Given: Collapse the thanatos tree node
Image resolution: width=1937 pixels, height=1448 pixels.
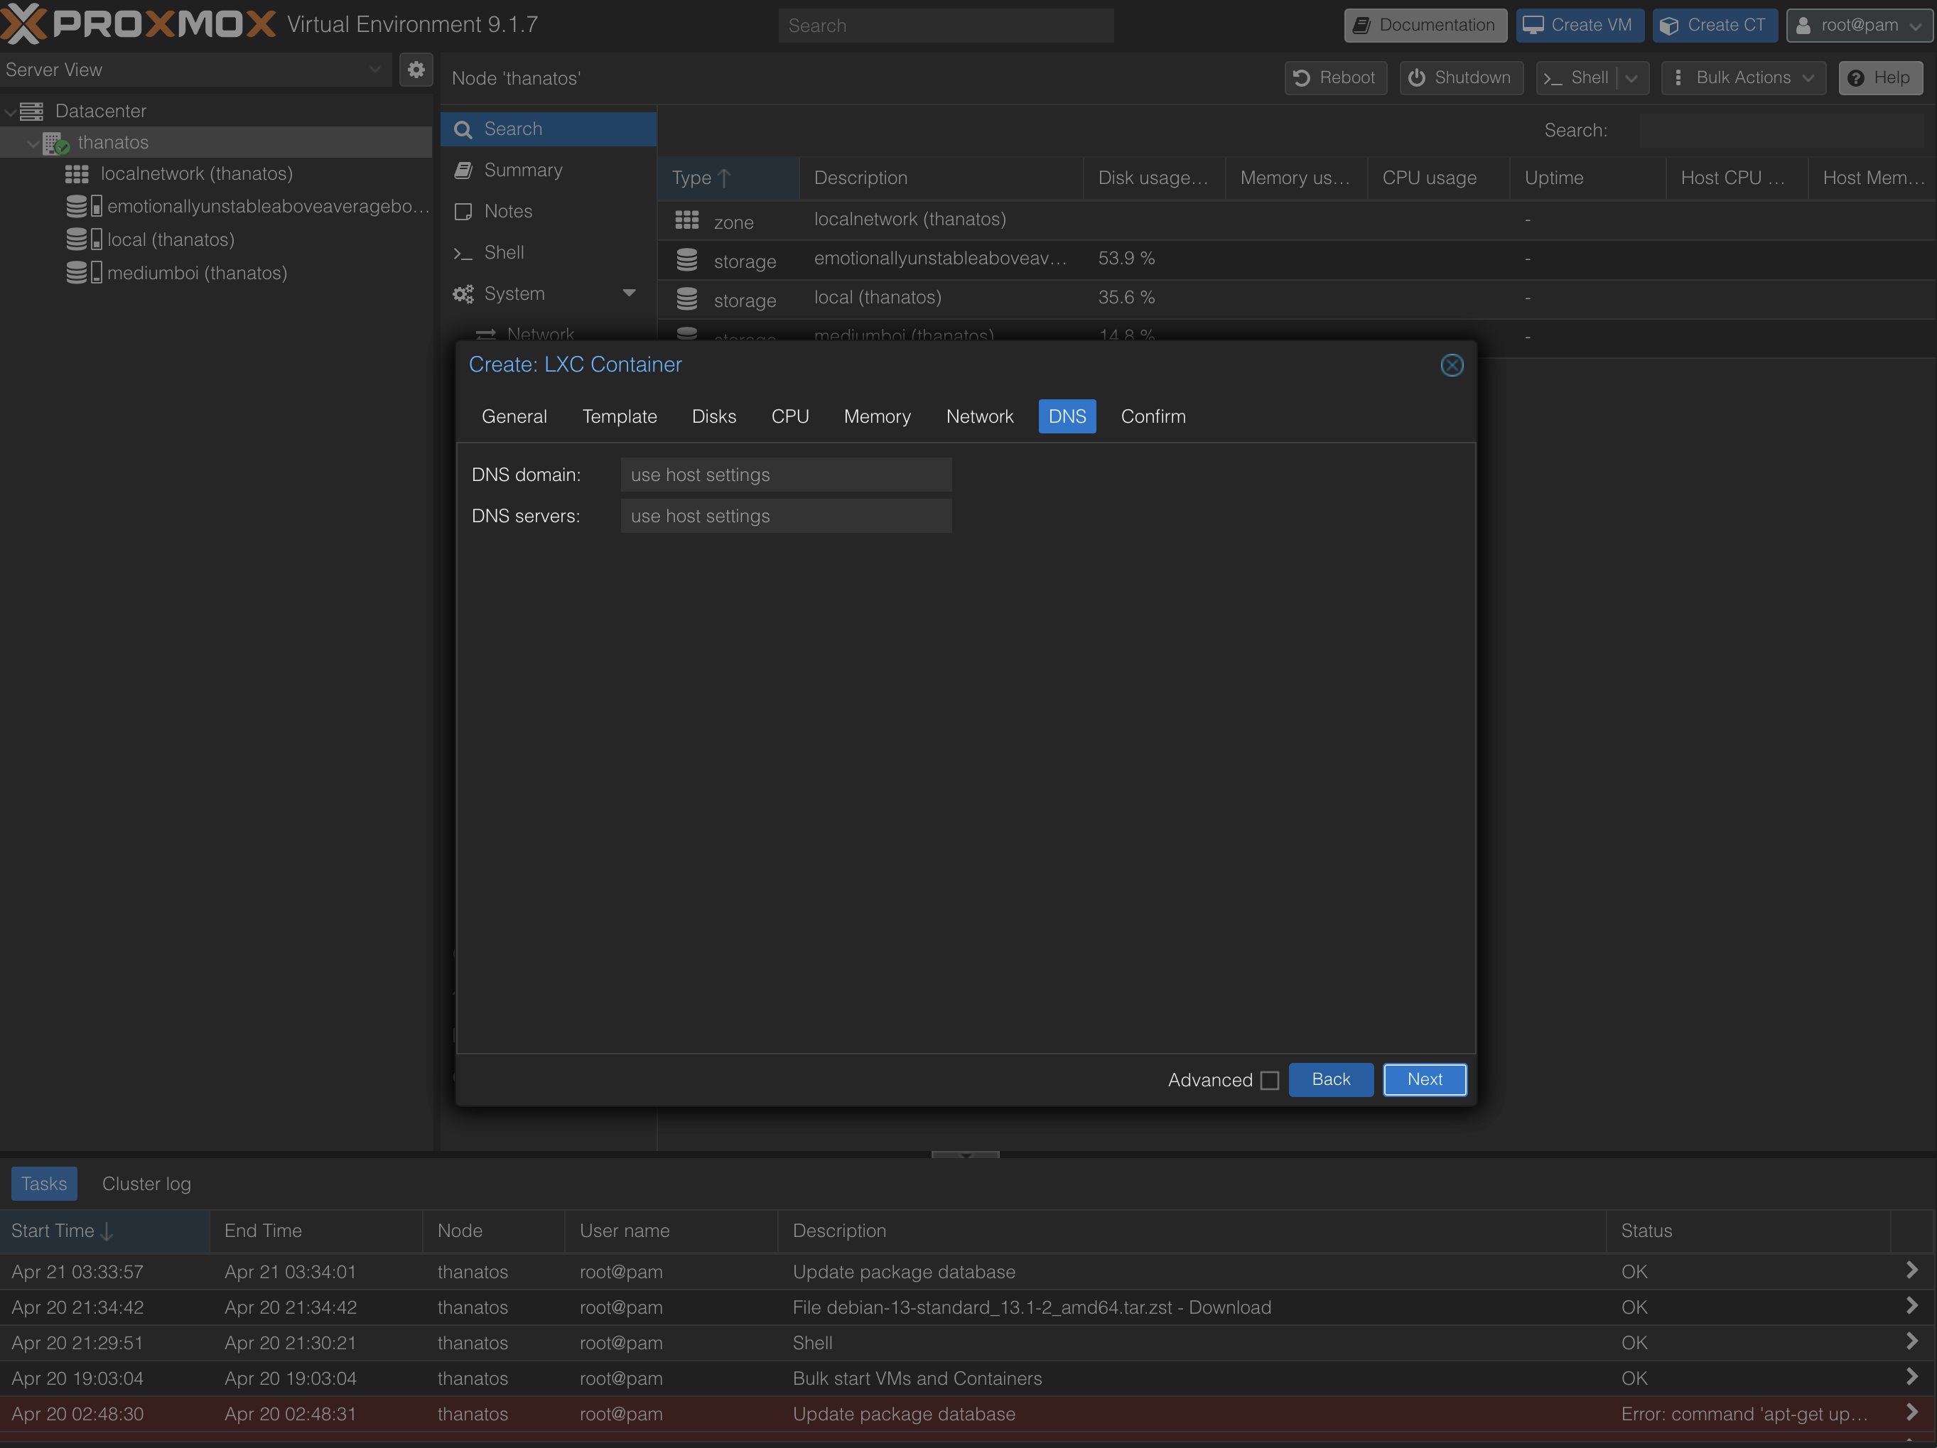Looking at the screenshot, I should [x=33, y=143].
